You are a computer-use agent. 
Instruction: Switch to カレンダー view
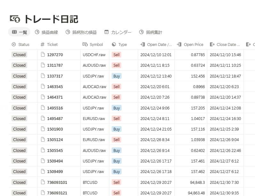tap(118, 32)
